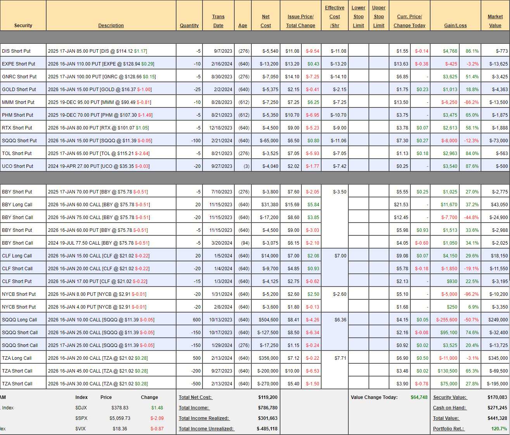Click the Total Income Realized link
The image size is (510, 435).
204,418
